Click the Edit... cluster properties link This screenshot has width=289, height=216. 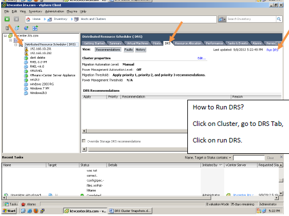pos(202,58)
